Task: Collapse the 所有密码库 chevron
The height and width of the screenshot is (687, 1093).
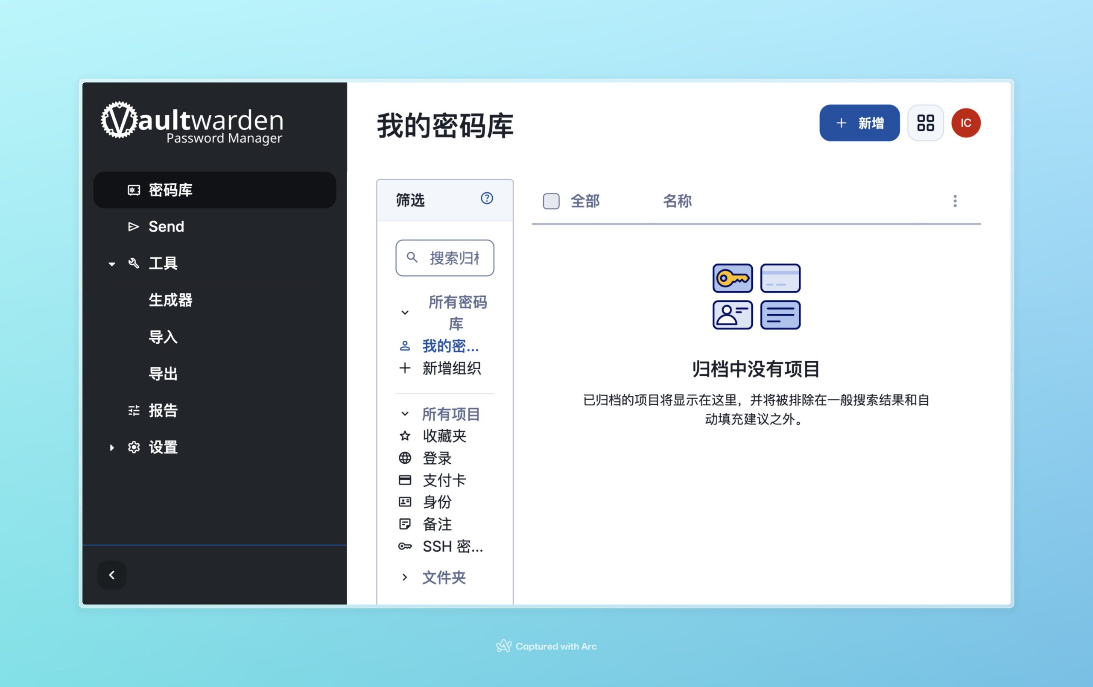Action: click(x=405, y=313)
